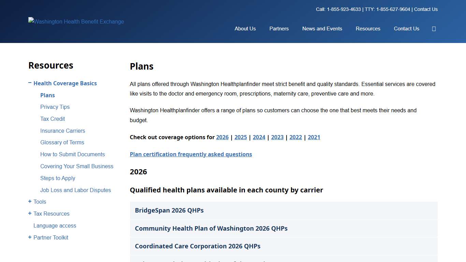The width and height of the screenshot is (466, 262).
Task: Expand BridgeSpan 2026 QHPs panel
Action: [x=169, y=210]
